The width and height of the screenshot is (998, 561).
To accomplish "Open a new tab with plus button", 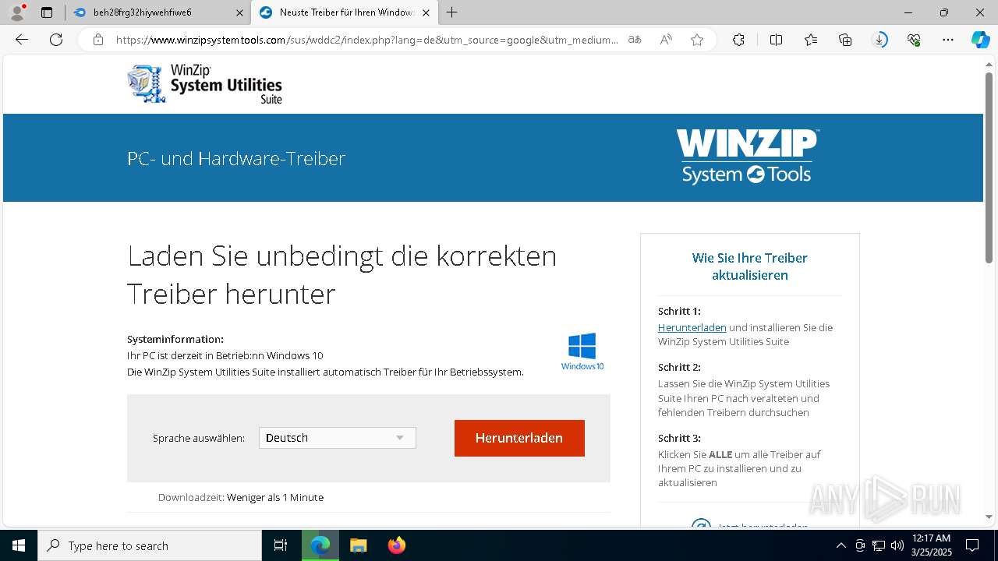I will coord(451,12).
